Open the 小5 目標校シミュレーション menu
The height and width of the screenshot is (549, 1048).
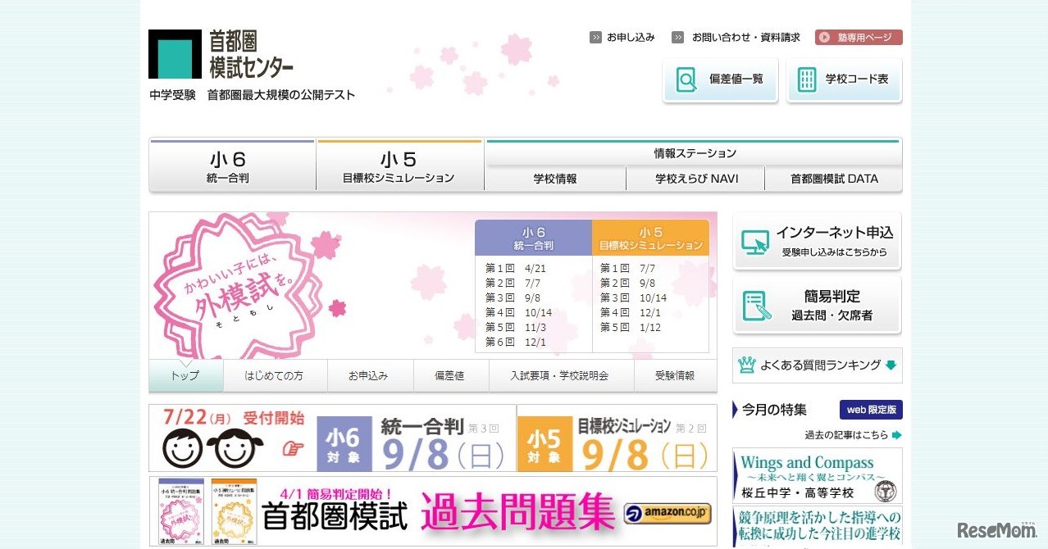click(399, 166)
